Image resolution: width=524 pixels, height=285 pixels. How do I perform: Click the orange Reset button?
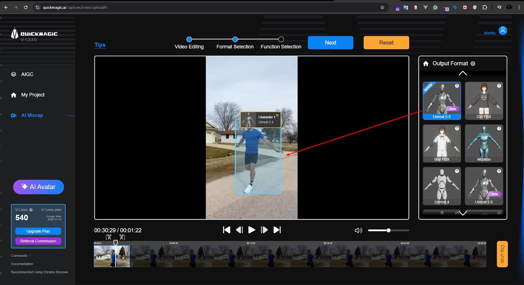(x=386, y=43)
